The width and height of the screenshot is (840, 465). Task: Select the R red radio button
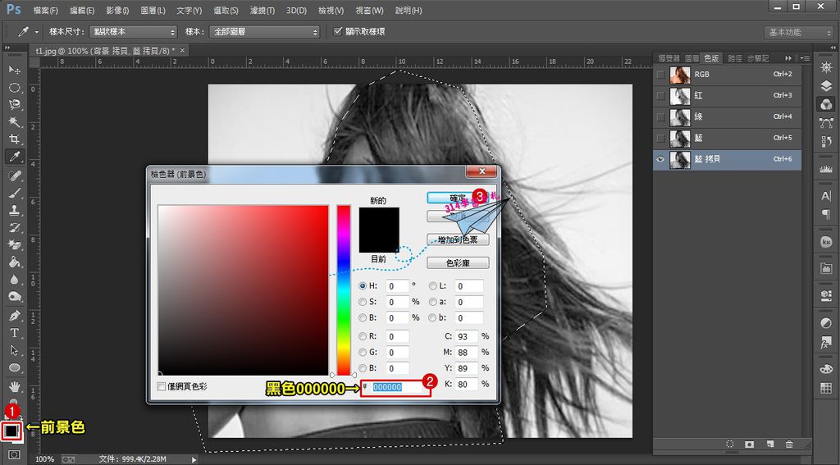pyautogui.click(x=363, y=336)
